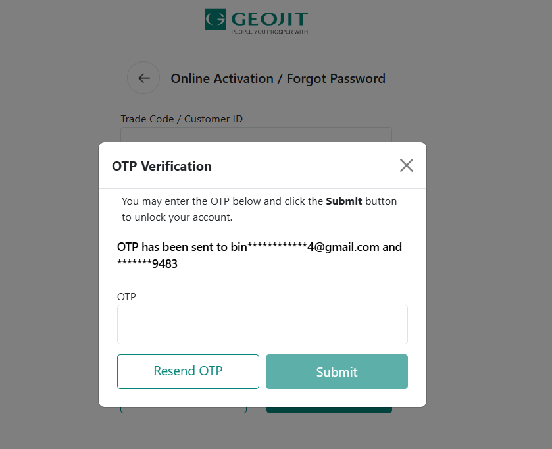
Task: Click the Trade Code / Customer ID field
Action: pyautogui.click(x=256, y=135)
